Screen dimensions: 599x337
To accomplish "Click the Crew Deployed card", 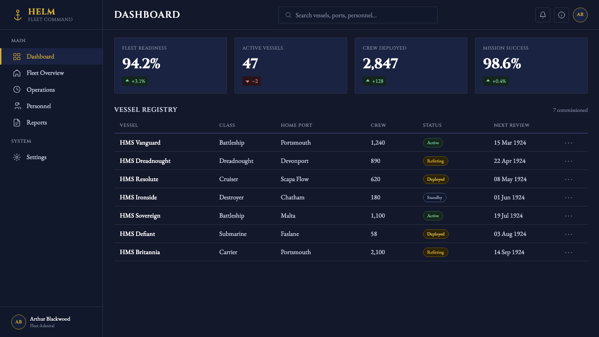I will [x=411, y=66].
